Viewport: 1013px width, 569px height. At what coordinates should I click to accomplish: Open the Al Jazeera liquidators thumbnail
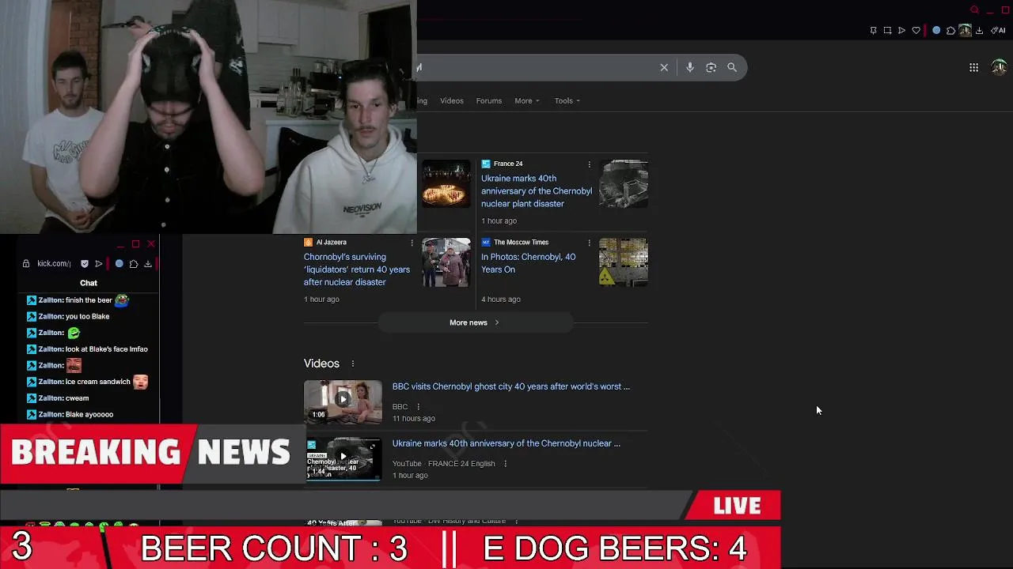pos(446,262)
